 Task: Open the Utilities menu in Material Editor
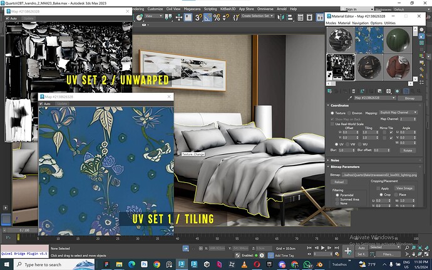tap(390, 23)
